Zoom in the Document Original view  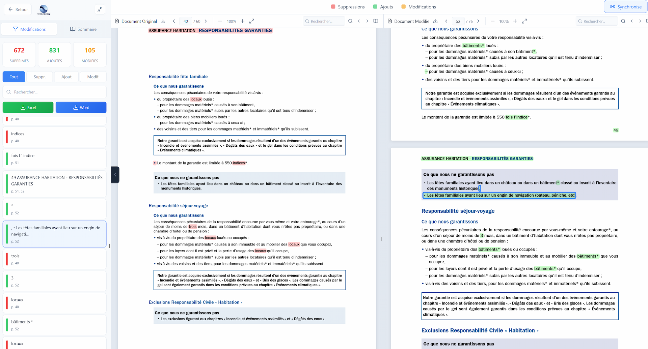(x=242, y=21)
